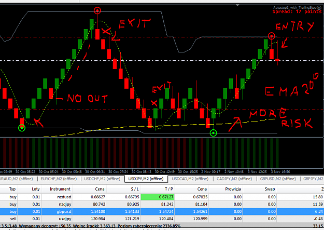
Task: Click the '3 Nov 16:56' time axis label
Action: (280, 172)
